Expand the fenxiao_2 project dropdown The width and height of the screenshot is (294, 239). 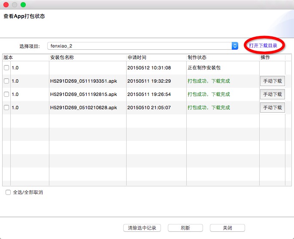(235, 46)
